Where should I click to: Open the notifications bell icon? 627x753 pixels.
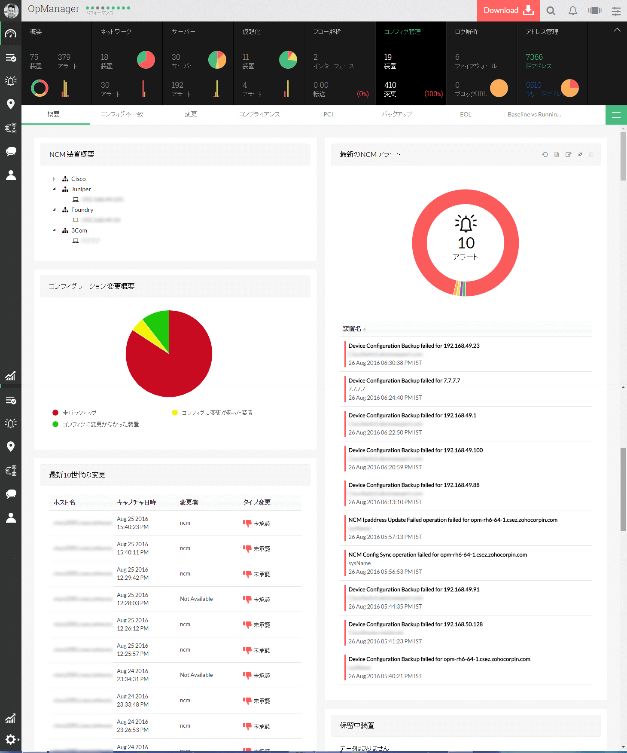pyautogui.click(x=573, y=11)
